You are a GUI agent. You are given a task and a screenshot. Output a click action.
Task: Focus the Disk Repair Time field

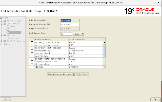click(66, 34)
